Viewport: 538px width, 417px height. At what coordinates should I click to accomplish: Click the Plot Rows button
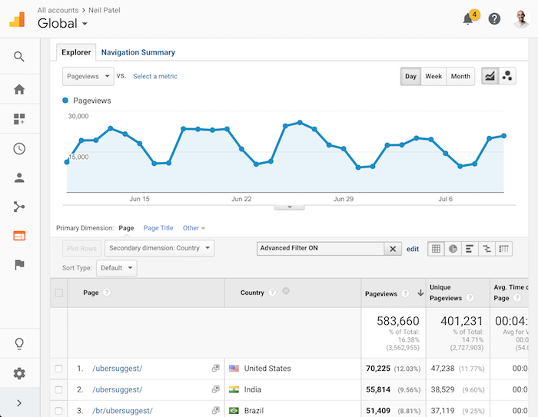click(x=81, y=248)
